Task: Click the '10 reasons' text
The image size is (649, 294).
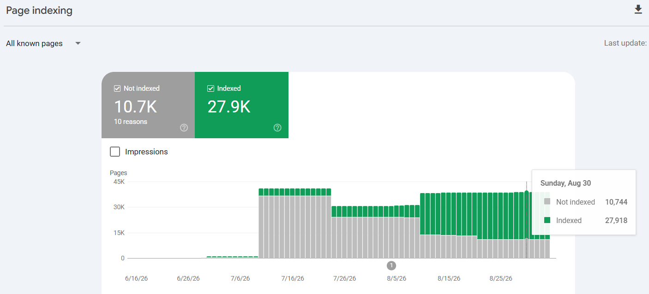Action: (x=131, y=122)
